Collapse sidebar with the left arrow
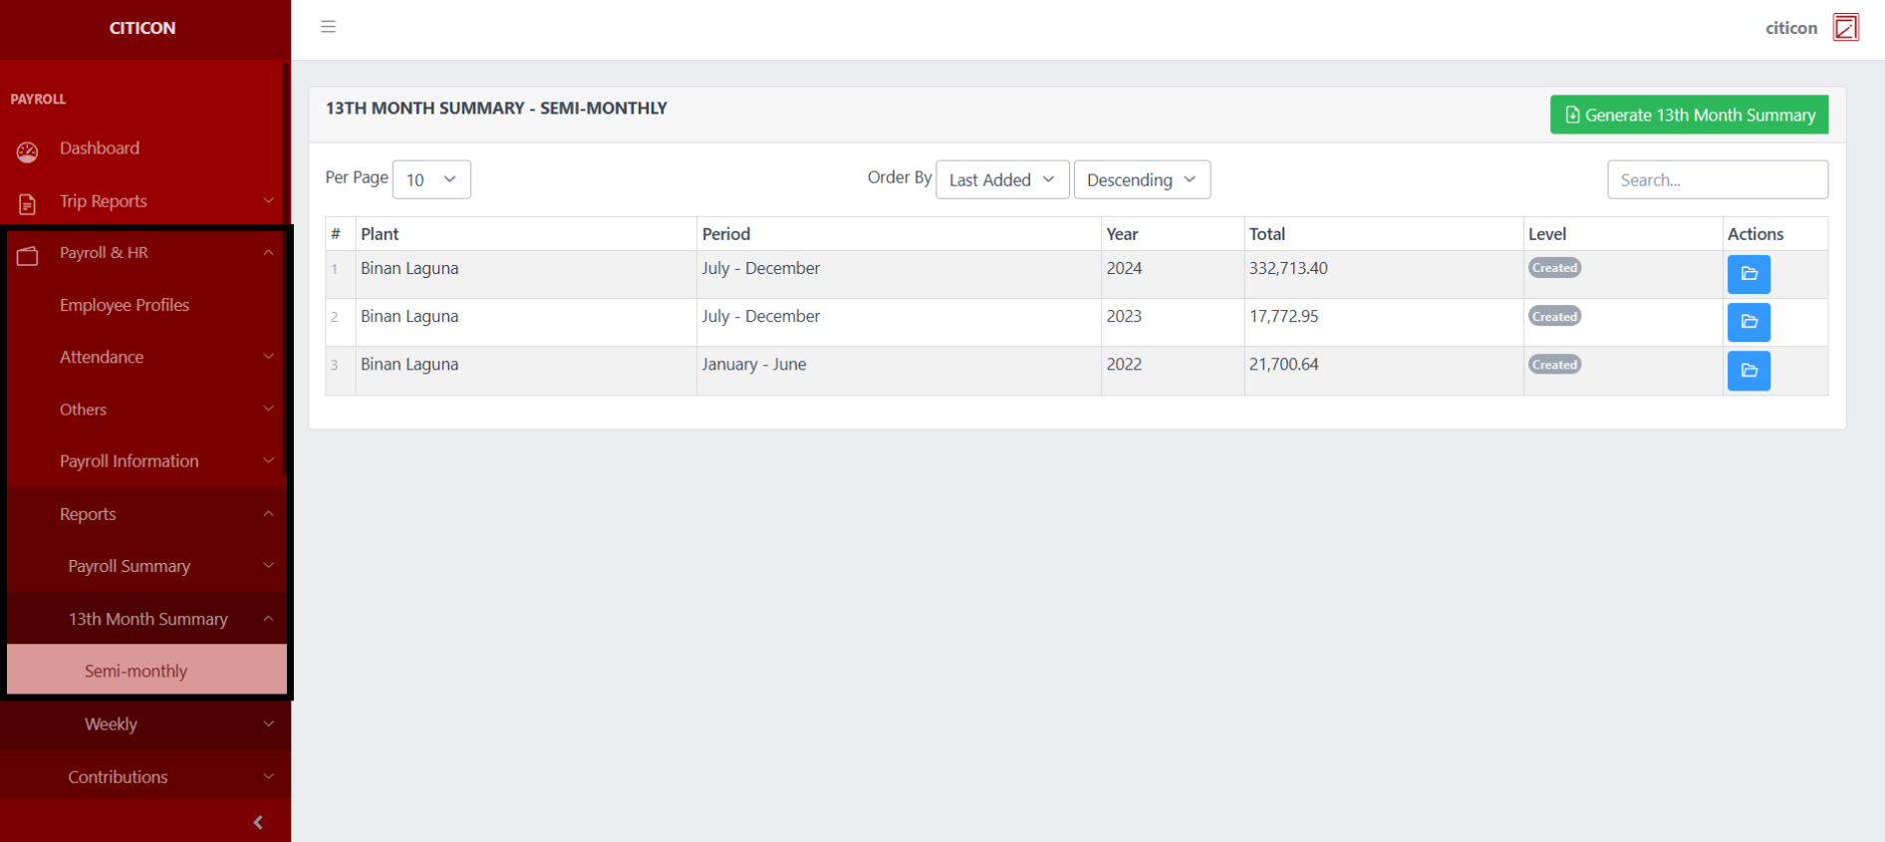This screenshot has width=1885, height=842. tap(258, 822)
